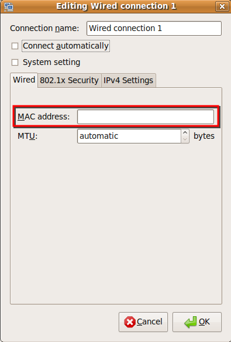The height and width of the screenshot is (342, 231).
Task: Confirm changes with the OK button
Action: [x=197, y=322]
